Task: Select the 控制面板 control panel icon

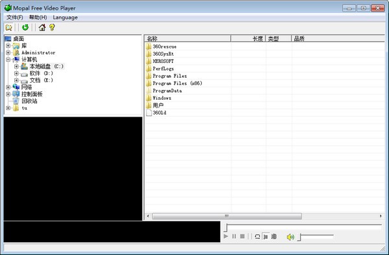Action: pos(16,94)
